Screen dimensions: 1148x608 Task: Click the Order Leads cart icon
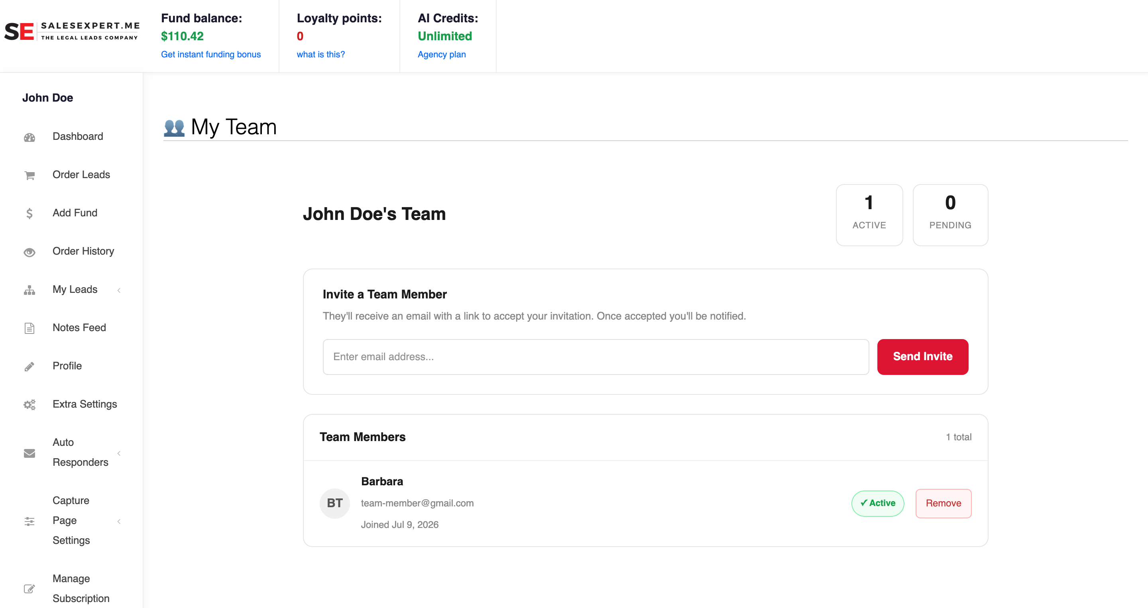pyautogui.click(x=29, y=175)
